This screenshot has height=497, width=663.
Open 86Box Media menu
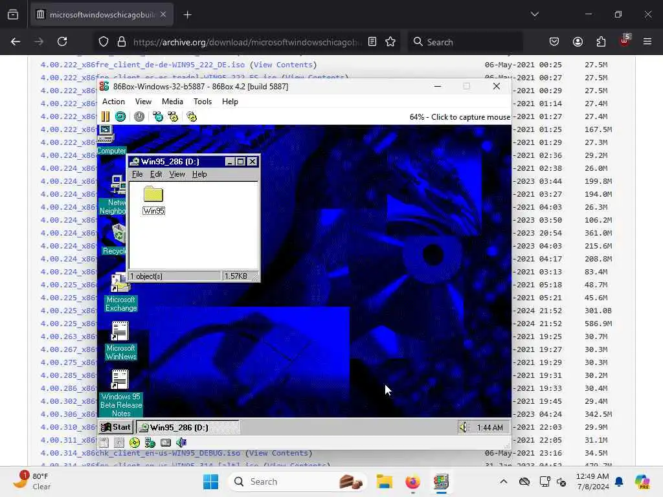[x=172, y=102]
